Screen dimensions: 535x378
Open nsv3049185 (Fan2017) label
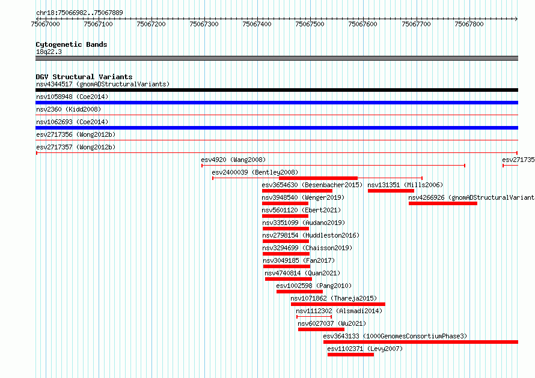299,260
